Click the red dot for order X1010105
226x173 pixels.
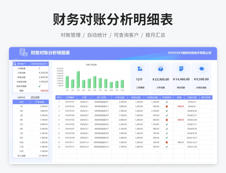(x=167, y=120)
